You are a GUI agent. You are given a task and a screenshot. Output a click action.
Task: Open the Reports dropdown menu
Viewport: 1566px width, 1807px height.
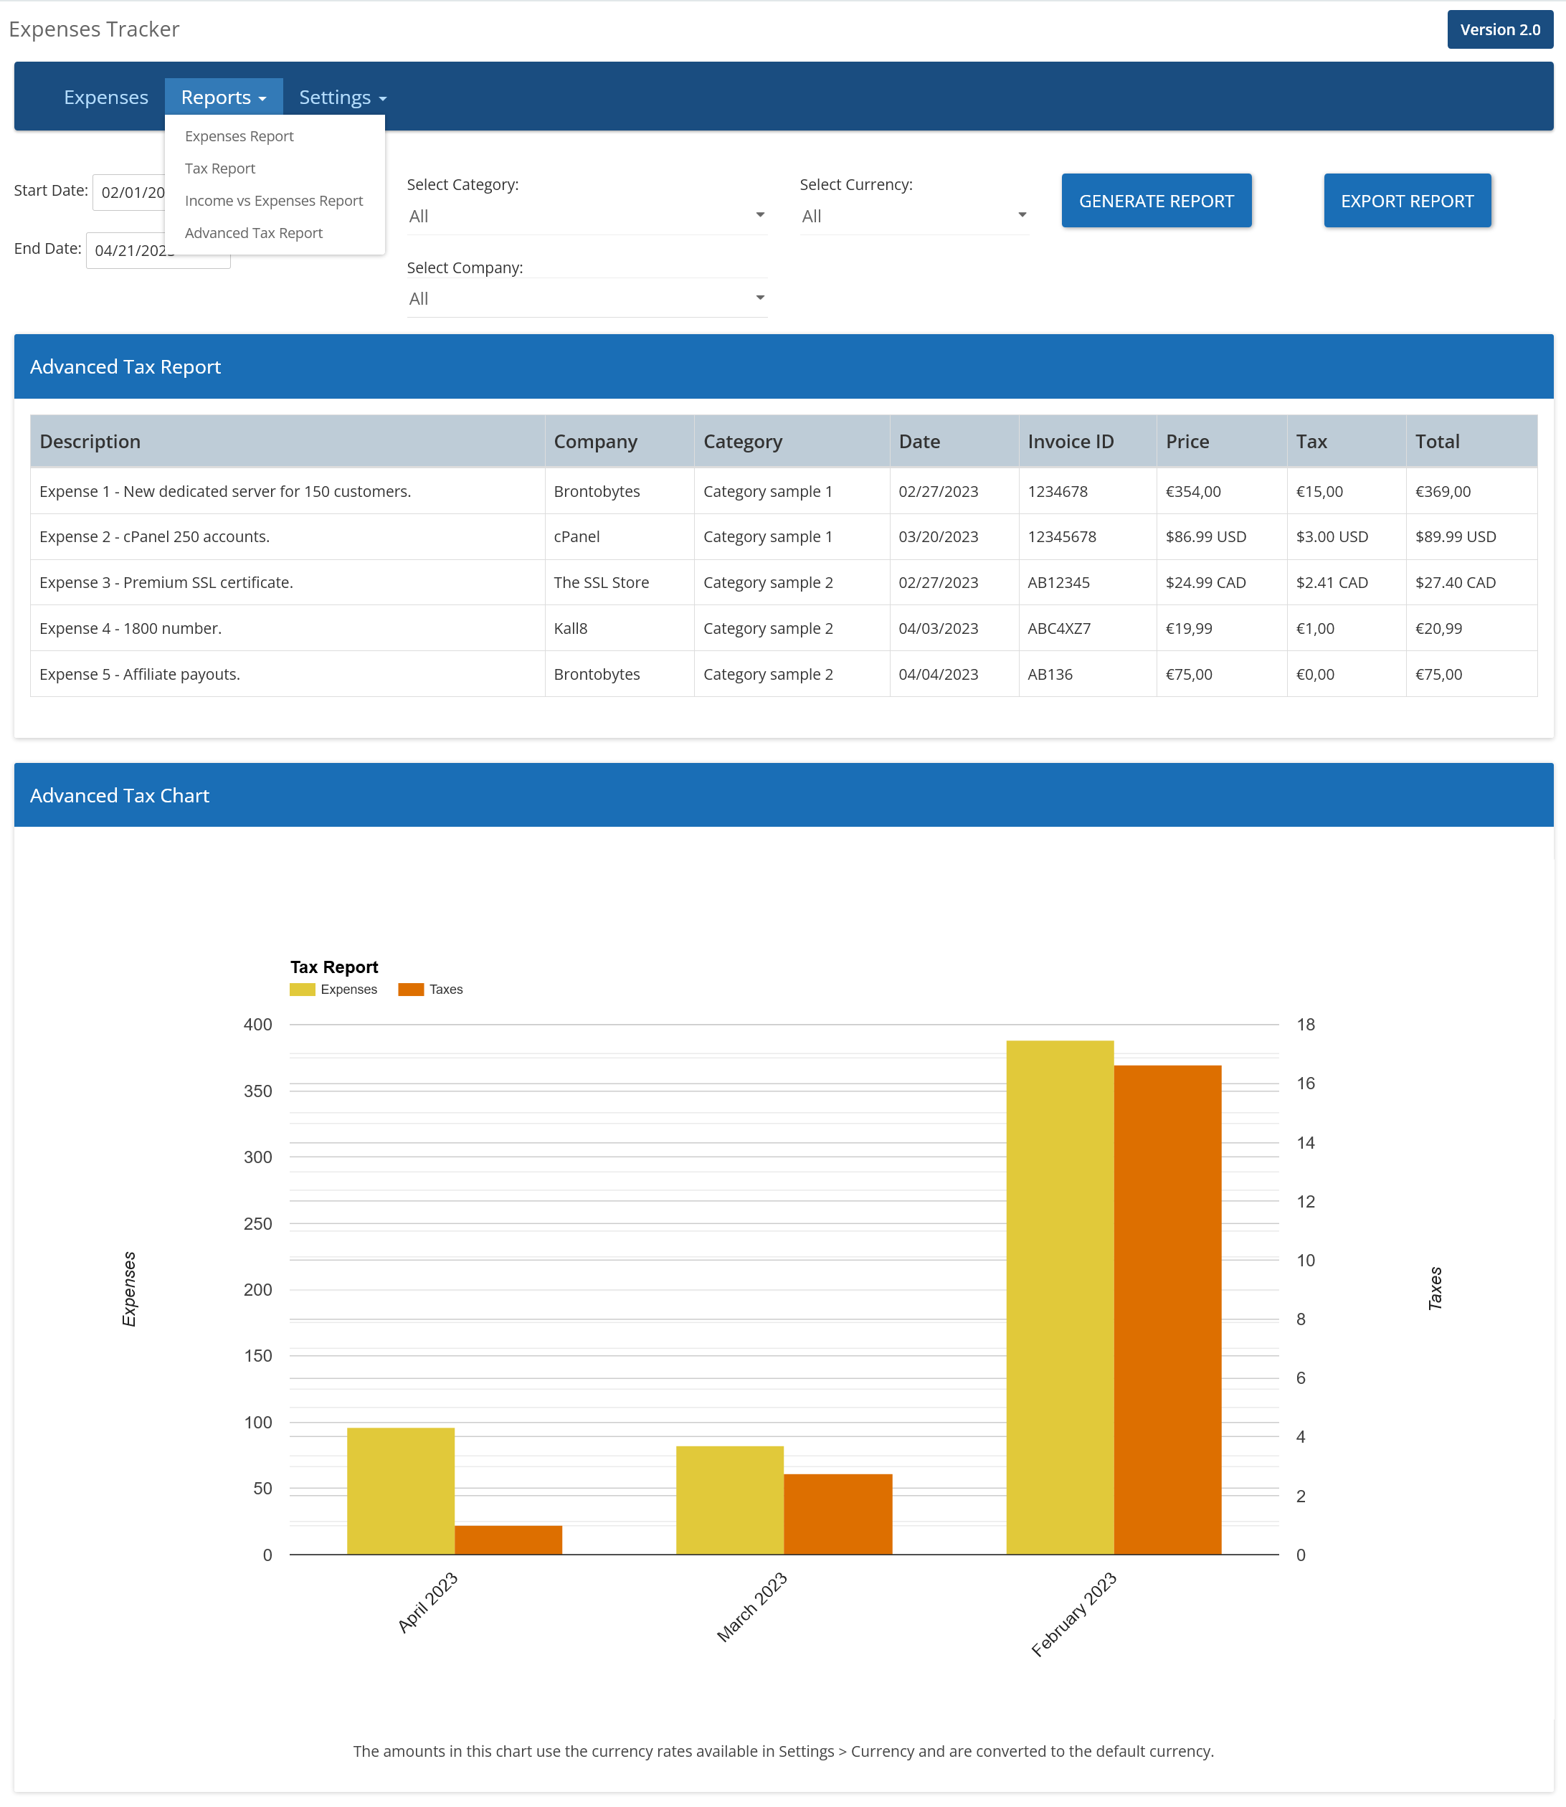223,97
